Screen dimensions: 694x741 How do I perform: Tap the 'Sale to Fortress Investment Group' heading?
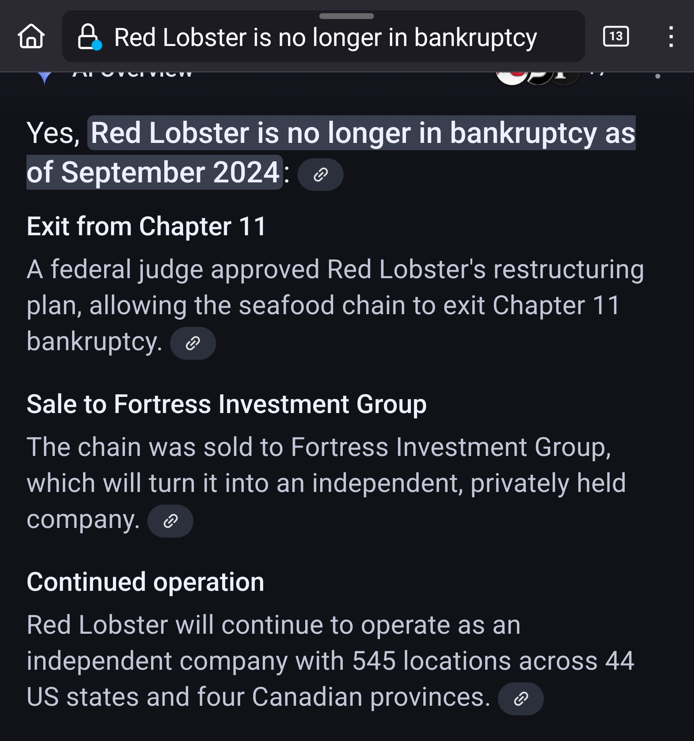click(226, 404)
